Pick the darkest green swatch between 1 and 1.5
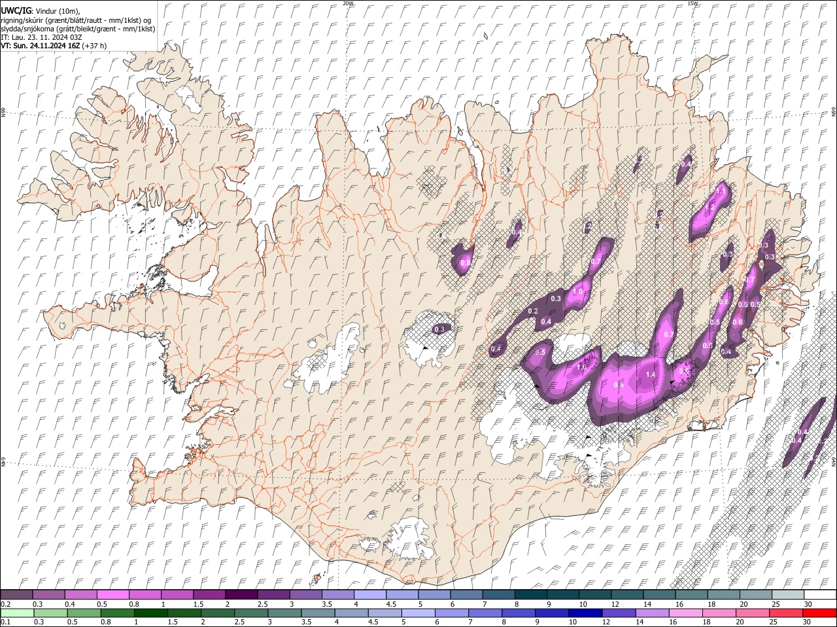 (150, 613)
